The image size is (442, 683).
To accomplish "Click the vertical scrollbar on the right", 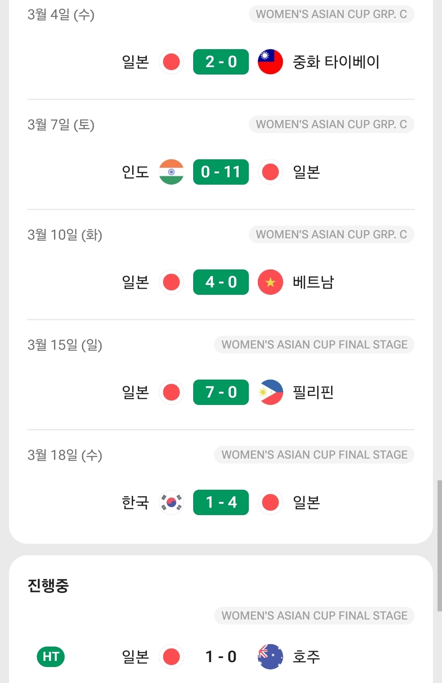I will [x=439, y=545].
